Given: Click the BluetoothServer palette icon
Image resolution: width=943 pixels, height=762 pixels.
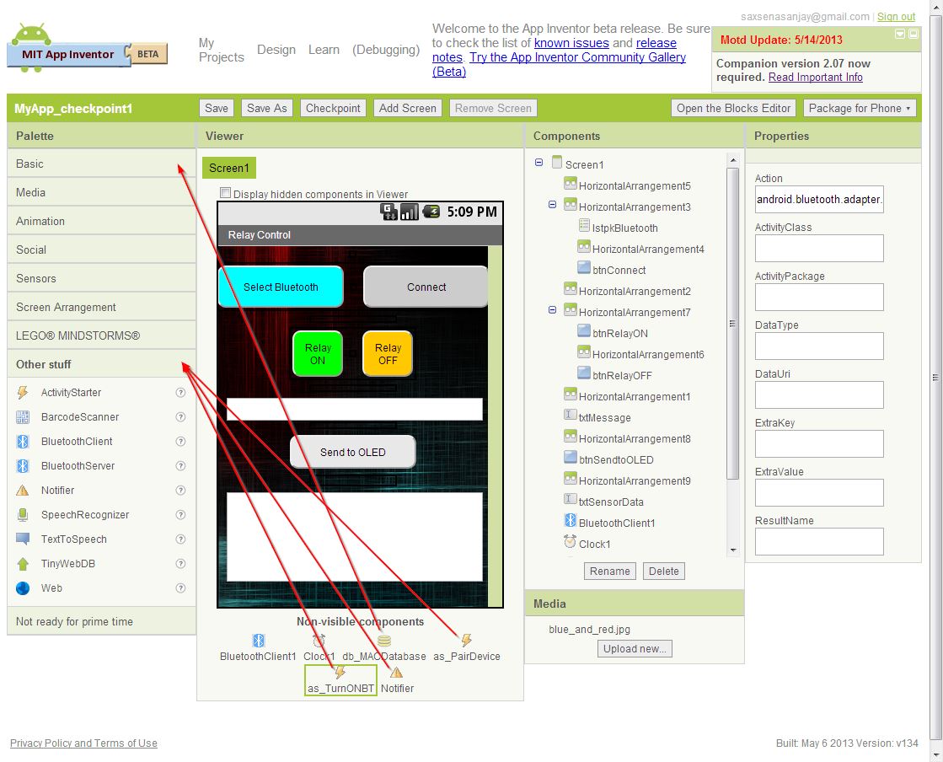Looking at the screenshot, I should [22, 466].
